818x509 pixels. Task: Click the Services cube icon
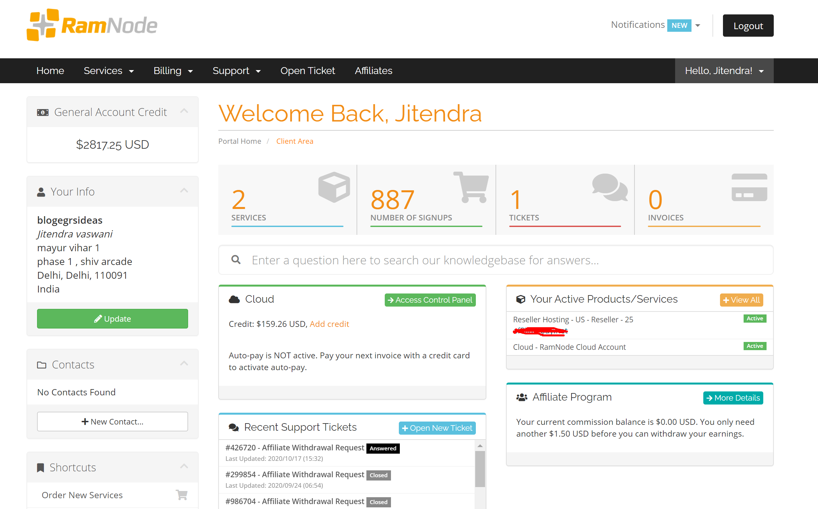(334, 187)
